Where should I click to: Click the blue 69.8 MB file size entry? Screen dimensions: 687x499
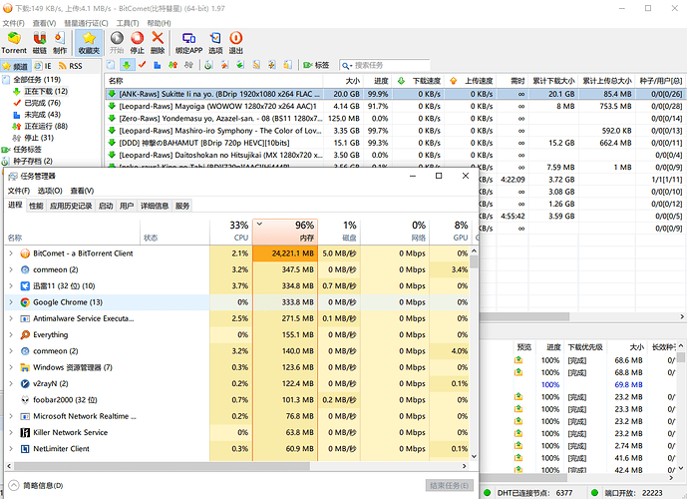(x=628, y=384)
